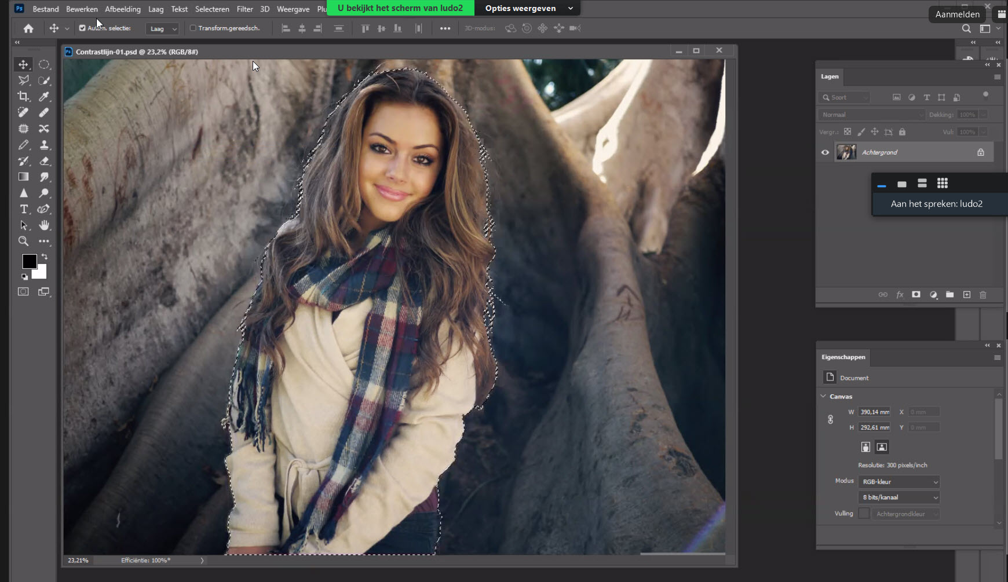Screen dimensions: 1008x582
Task: Open the RGB-kleur Modus dropdown
Action: pos(899,482)
